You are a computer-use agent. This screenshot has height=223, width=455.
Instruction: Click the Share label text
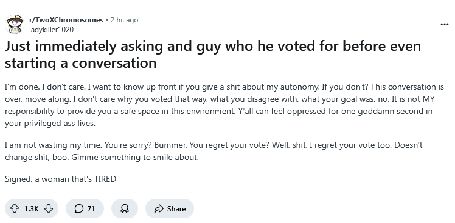(176, 209)
